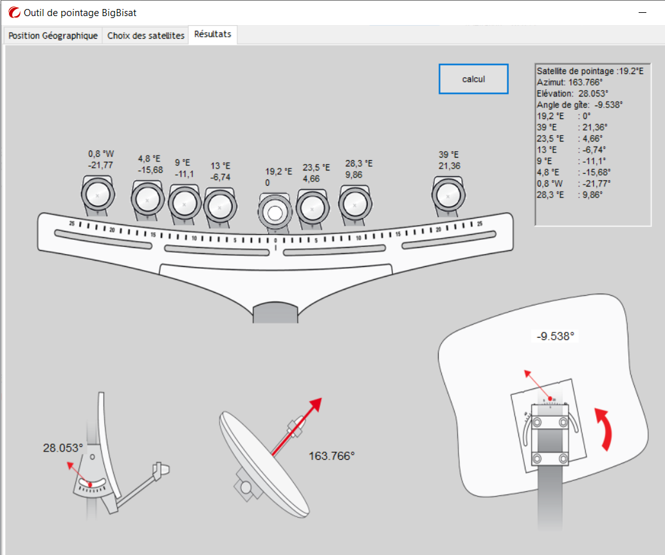Select the 39 °E LNB icon

[x=448, y=195]
